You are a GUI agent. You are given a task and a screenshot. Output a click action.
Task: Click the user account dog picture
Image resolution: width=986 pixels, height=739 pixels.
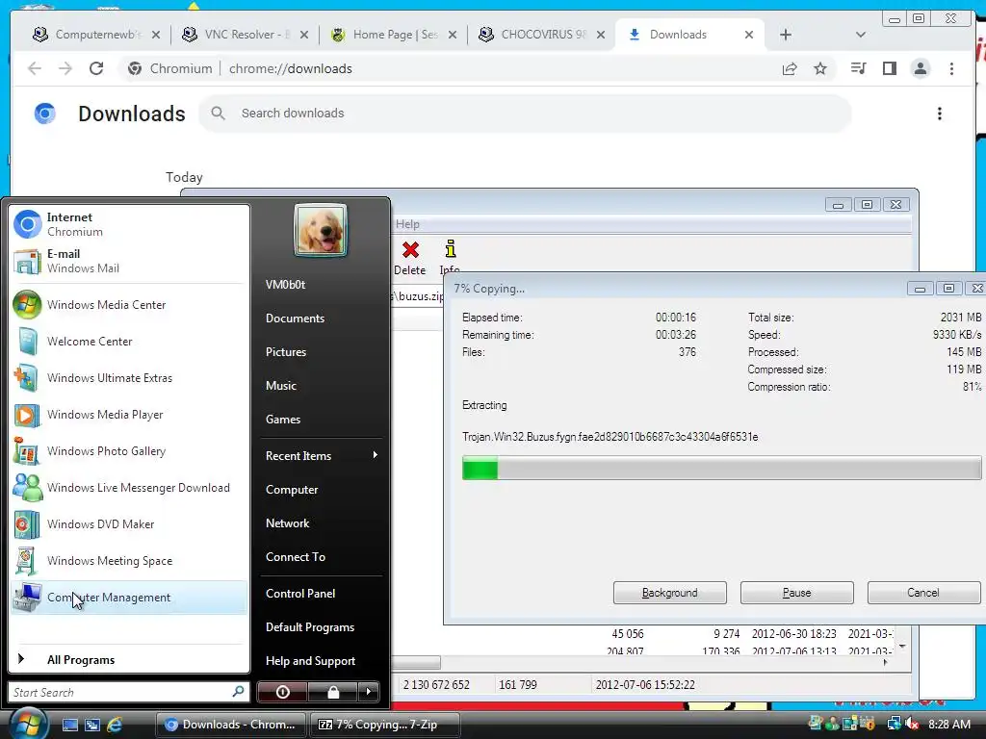click(x=321, y=230)
